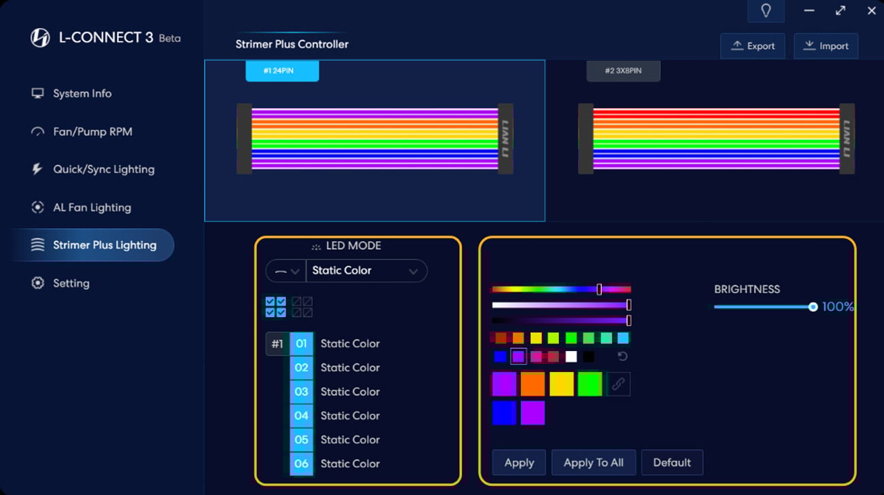Click the 3X8PIN cable preview
The image size is (884, 495).
point(716,139)
